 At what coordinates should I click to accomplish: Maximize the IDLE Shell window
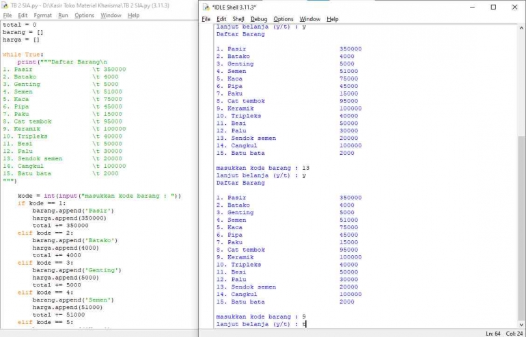tap(493, 7)
